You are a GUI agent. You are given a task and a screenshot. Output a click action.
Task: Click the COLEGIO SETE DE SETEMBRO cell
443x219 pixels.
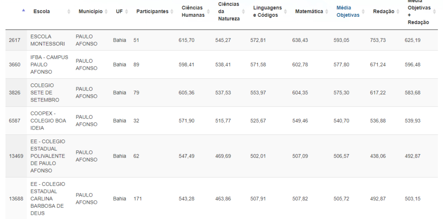pyautogui.click(x=45, y=92)
